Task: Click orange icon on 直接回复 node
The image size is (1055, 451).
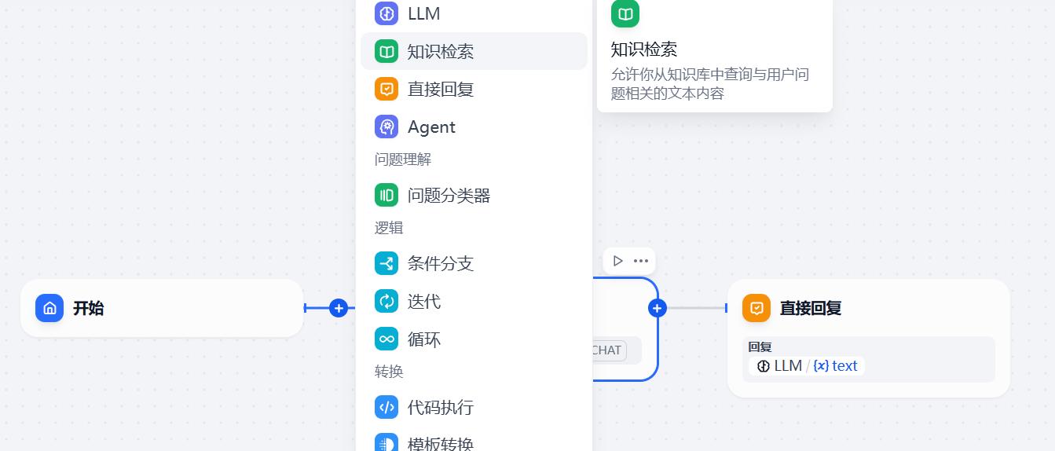Action: (x=756, y=308)
